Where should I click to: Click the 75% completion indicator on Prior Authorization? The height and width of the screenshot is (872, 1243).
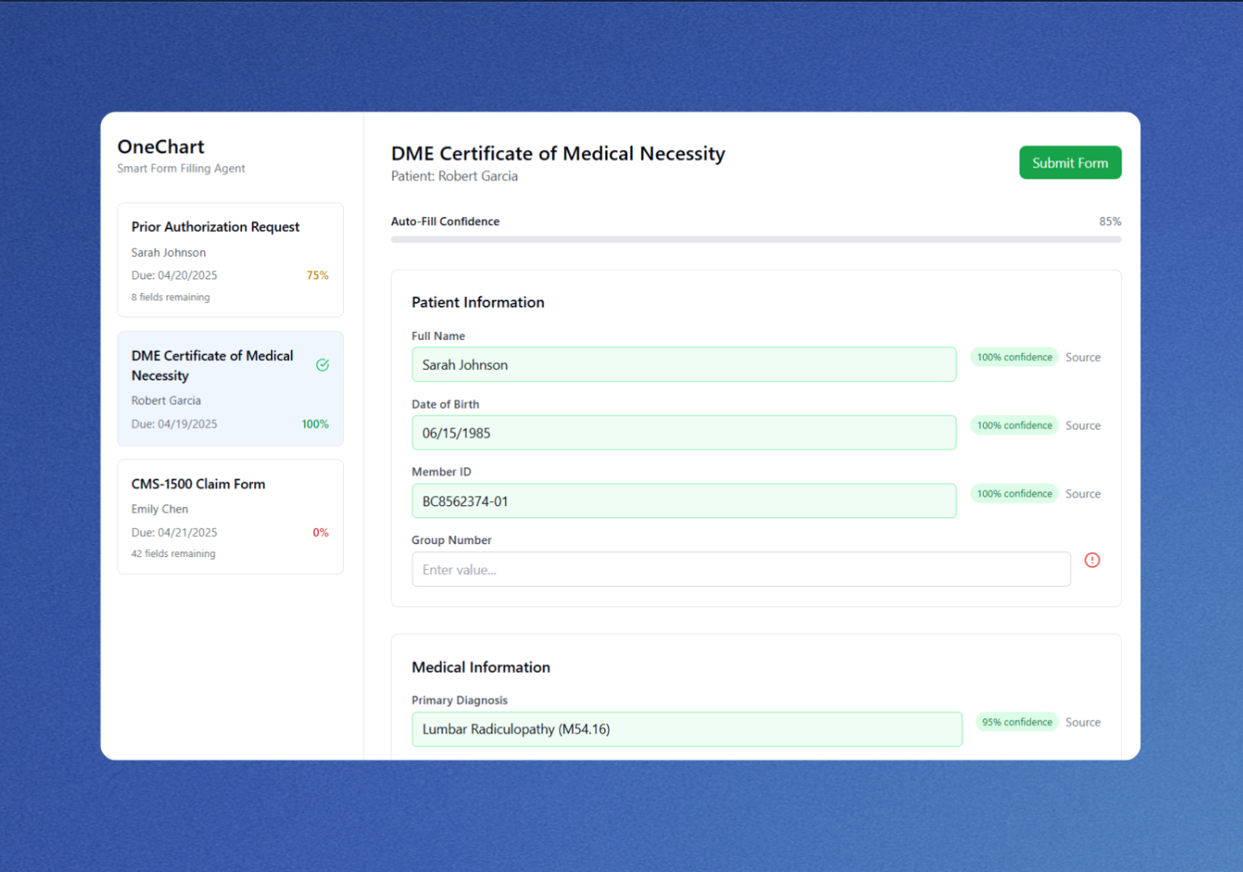click(316, 275)
